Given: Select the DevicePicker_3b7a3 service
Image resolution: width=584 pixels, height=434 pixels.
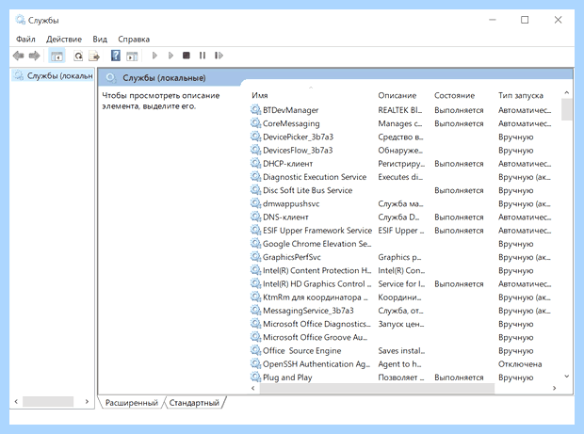Looking at the screenshot, I should tap(298, 137).
